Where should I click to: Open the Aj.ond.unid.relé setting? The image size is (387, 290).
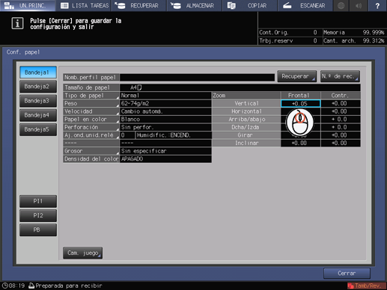(91, 135)
